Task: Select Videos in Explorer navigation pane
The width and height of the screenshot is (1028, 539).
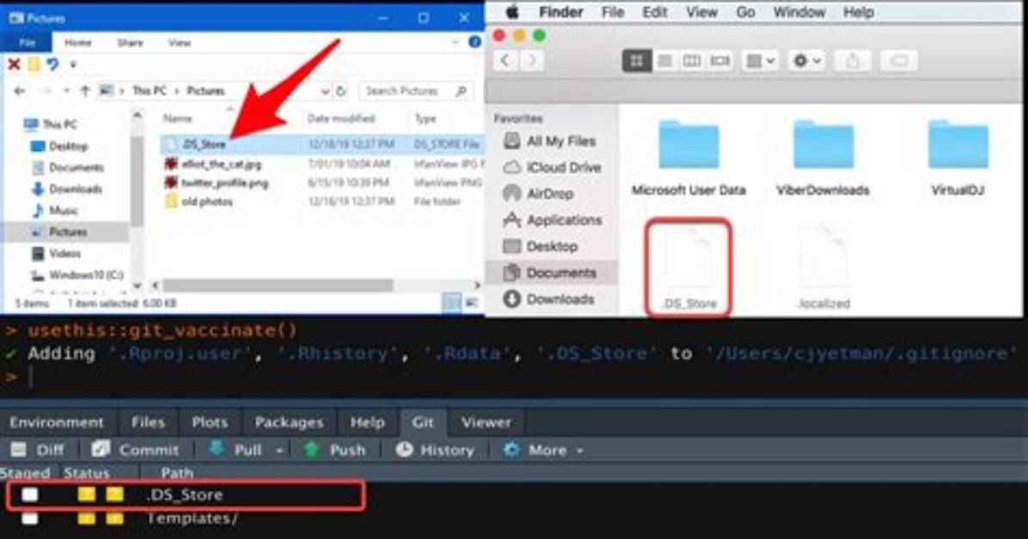Action: (x=57, y=253)
